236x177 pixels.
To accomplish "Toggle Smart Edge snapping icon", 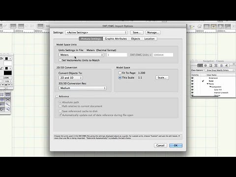I will pos(2,109).
